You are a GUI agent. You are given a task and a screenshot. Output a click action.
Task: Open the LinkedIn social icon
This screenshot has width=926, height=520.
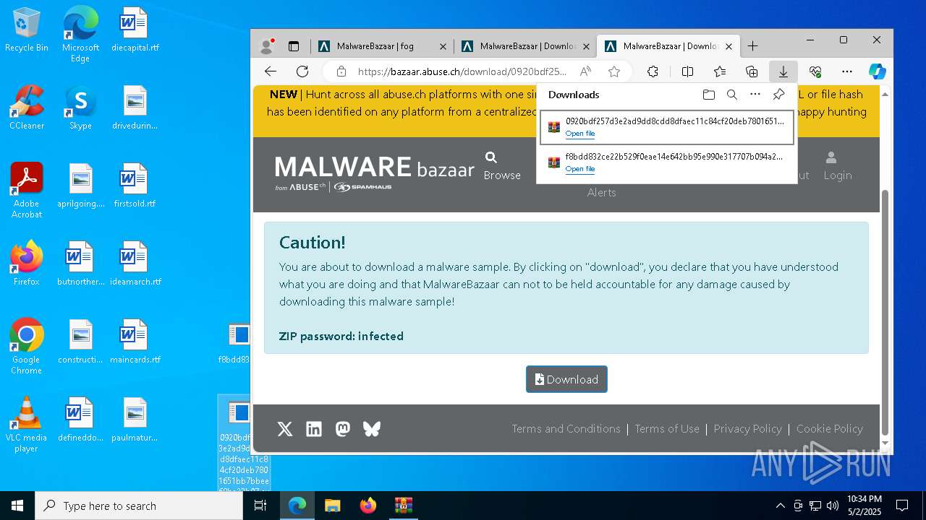(314, 429)
